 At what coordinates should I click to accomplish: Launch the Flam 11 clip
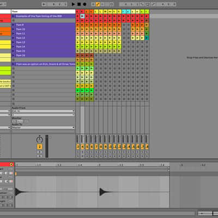point(14,33)
